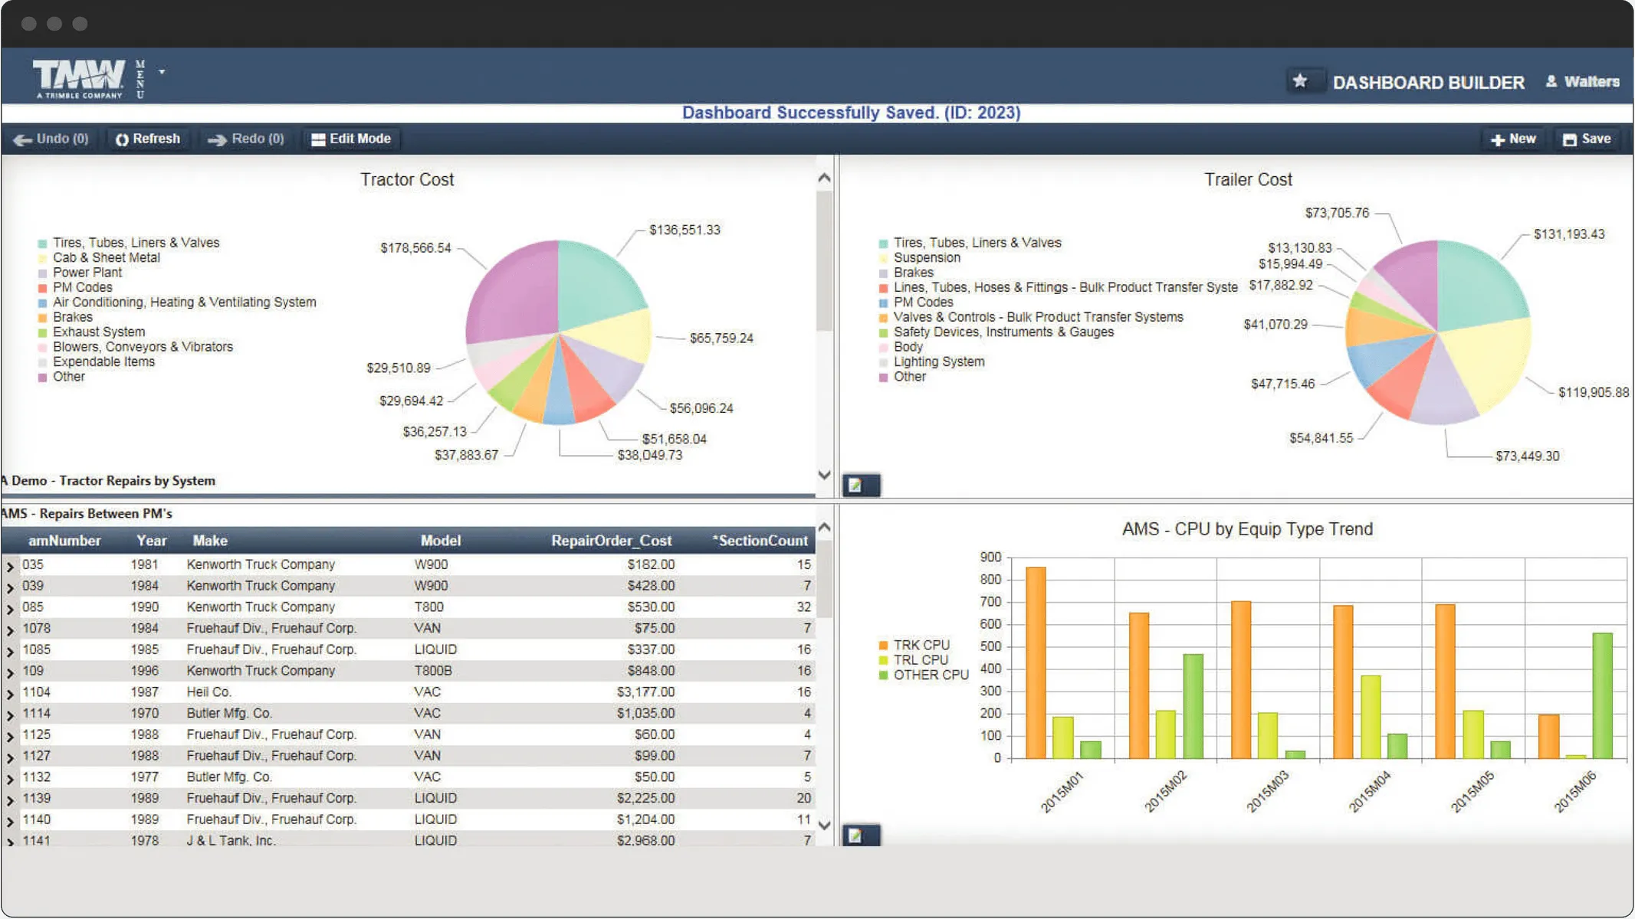Expand the row for Heil Co. unit 1104

click(9, 692)
